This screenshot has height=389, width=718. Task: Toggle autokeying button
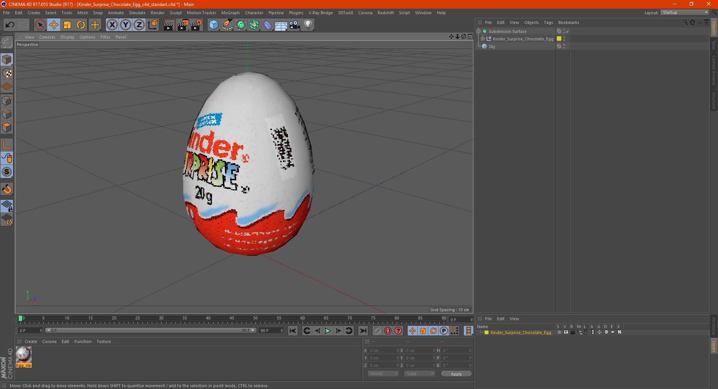click(x=388, y=331)
